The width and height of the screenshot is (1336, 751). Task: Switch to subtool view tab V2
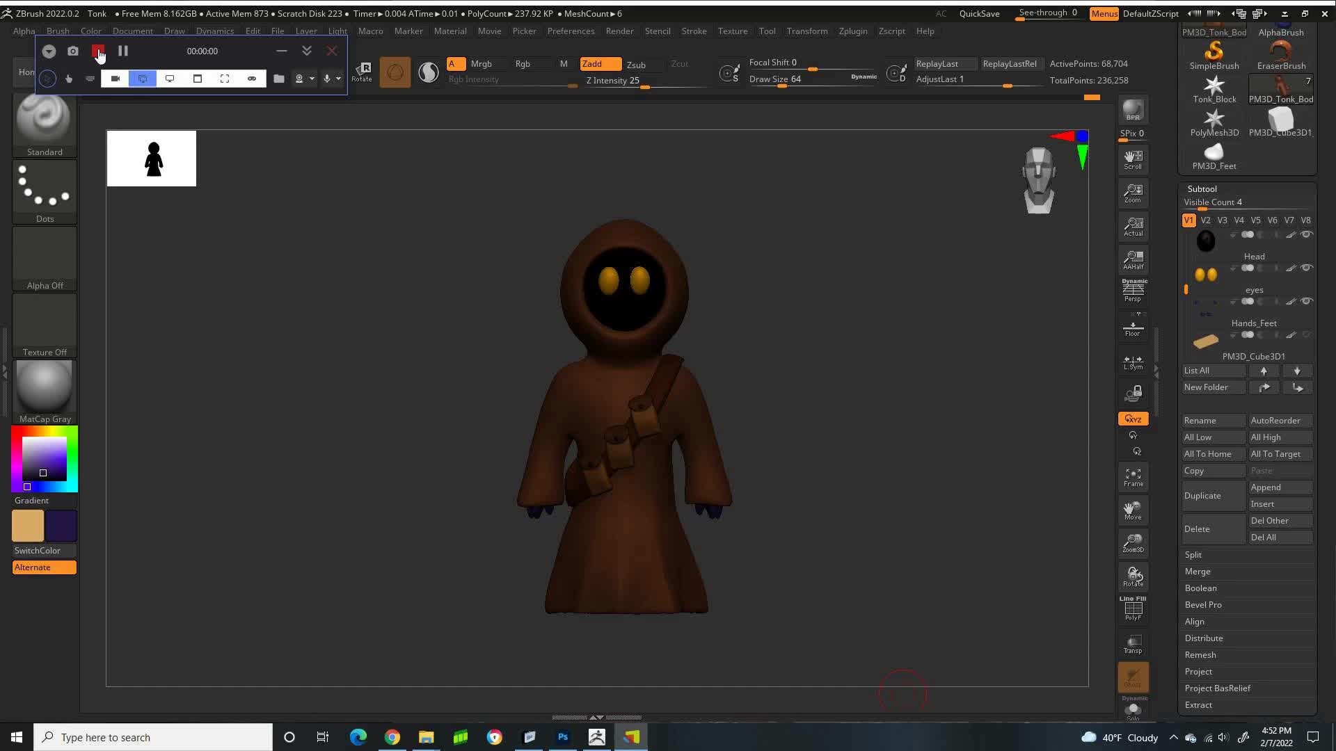click(x=1207, y=220)
